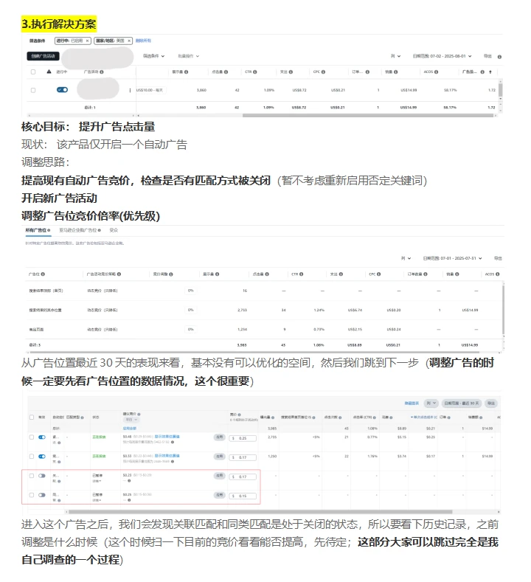Click the bid field showing 0.25
This screenshot has height=582, width=531.
click(x=243, y=438)
